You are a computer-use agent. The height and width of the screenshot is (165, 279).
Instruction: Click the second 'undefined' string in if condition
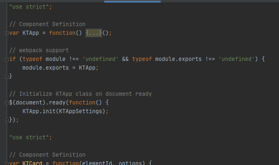(x=237, y=59)
